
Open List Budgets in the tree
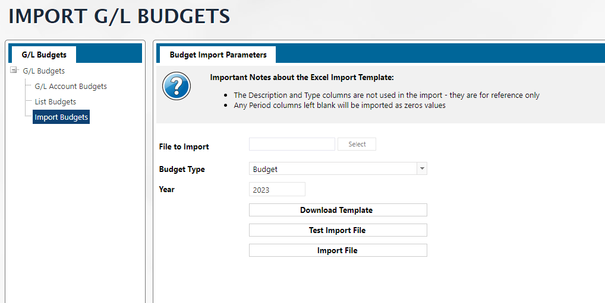55,102
